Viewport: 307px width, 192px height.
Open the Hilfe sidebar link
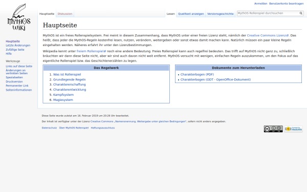coord(9,54)
